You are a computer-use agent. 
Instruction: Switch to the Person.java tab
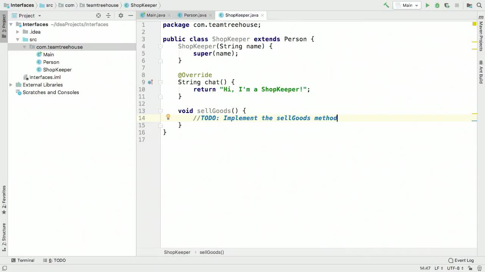coord(195,15)
